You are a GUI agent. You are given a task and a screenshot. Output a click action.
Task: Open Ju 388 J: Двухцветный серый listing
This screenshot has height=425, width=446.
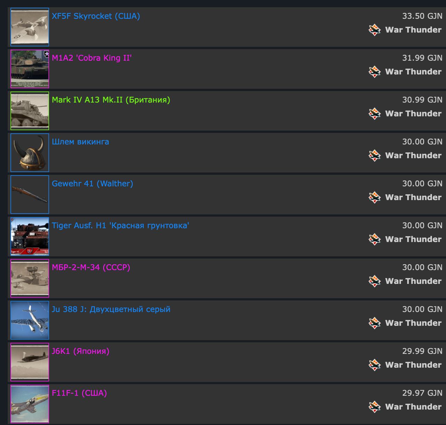click(x=111, y=309)
